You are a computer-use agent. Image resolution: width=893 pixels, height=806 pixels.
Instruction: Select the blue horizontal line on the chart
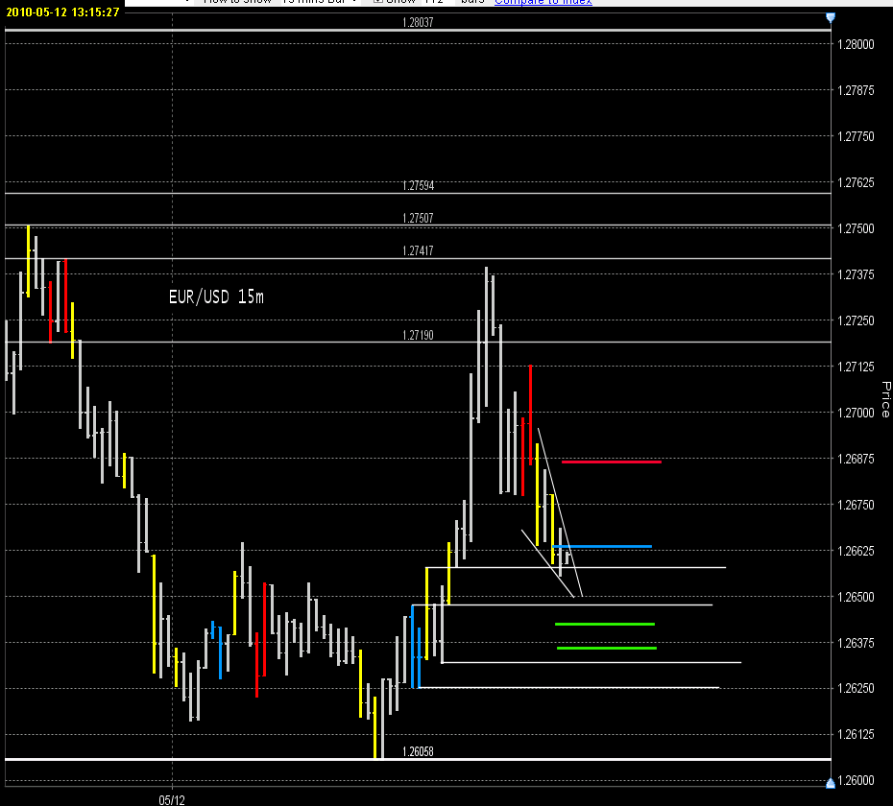[602, 546]
